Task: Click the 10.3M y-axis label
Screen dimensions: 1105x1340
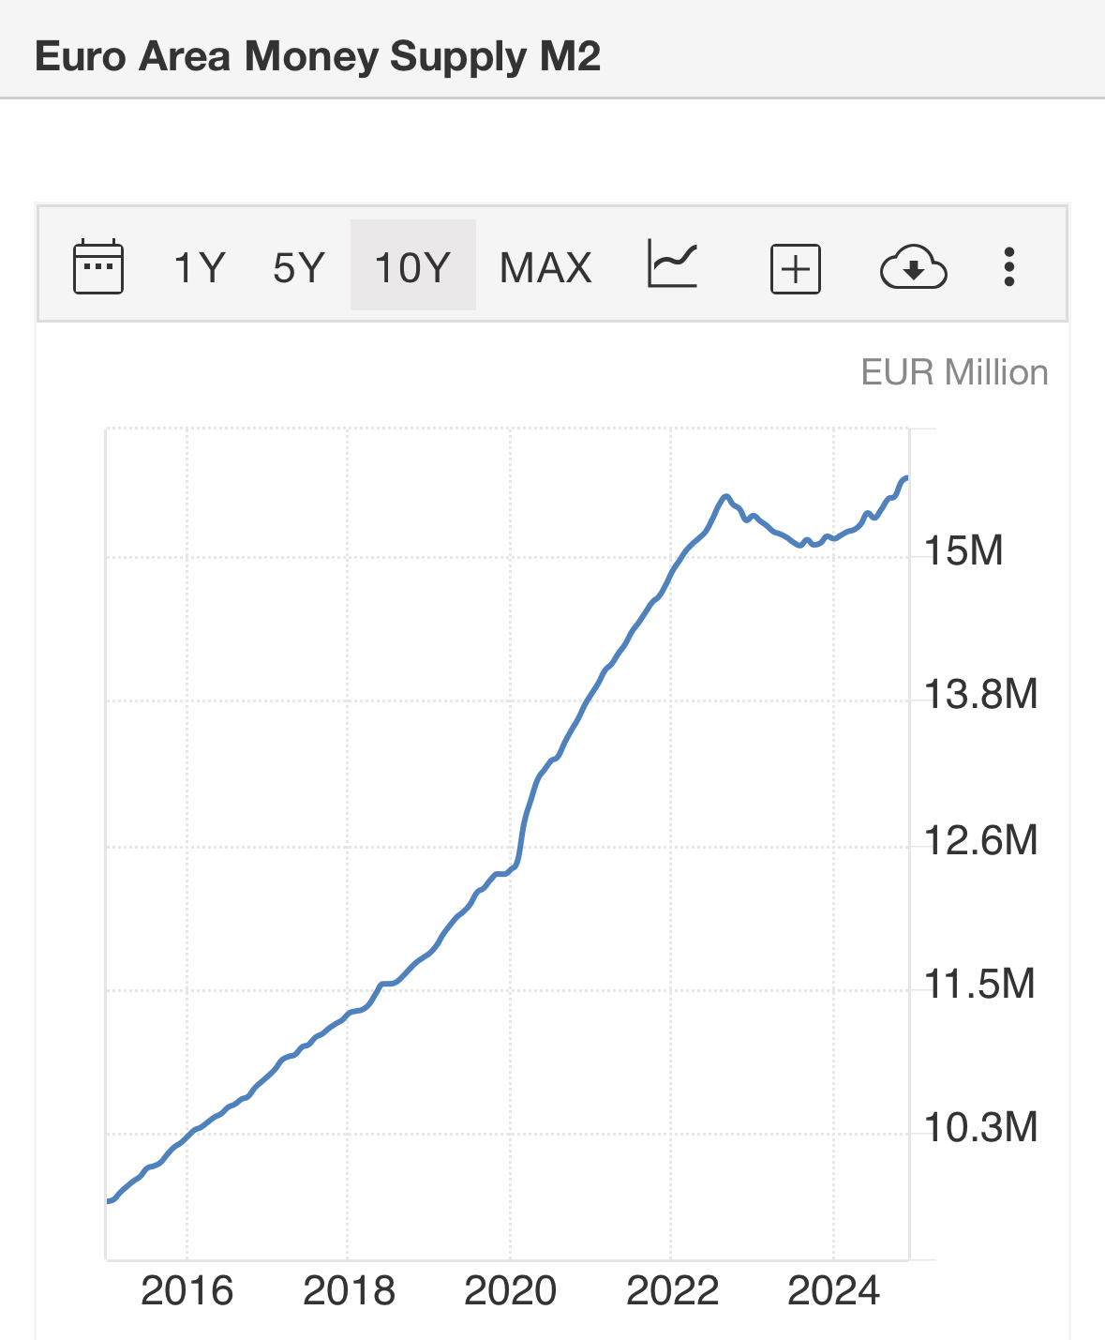Action: [980, 1127]
